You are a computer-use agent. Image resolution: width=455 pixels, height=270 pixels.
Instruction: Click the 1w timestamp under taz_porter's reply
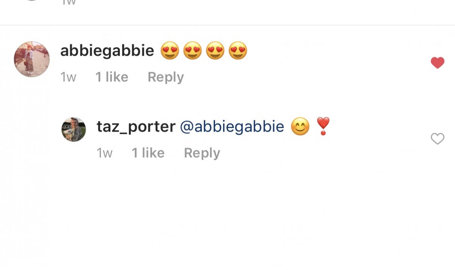tap(105, 153)
